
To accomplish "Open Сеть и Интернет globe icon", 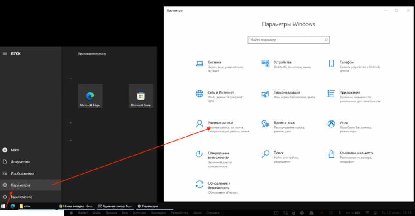I will [200, 94].
